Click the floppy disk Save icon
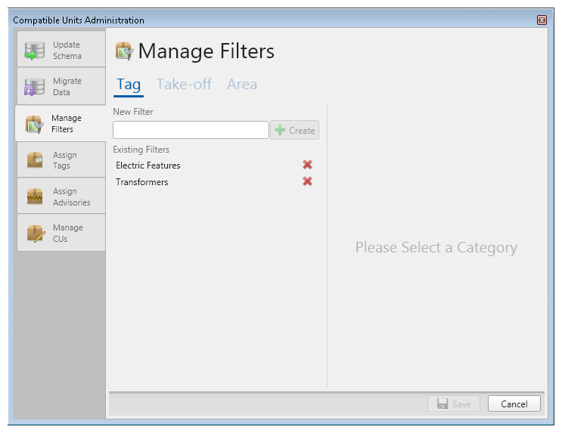Screen dimensions: 562x433 [442, 404]
